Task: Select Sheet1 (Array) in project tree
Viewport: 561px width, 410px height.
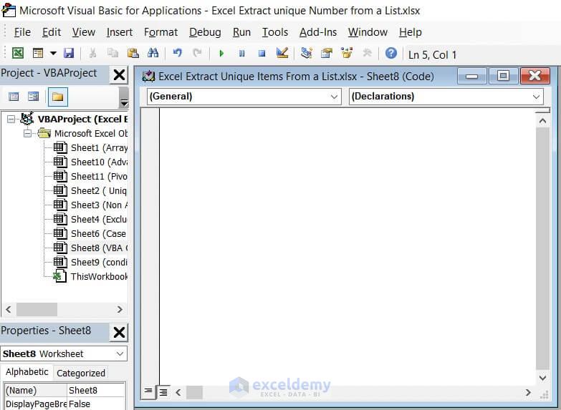Action: click(x=90, y=147)
